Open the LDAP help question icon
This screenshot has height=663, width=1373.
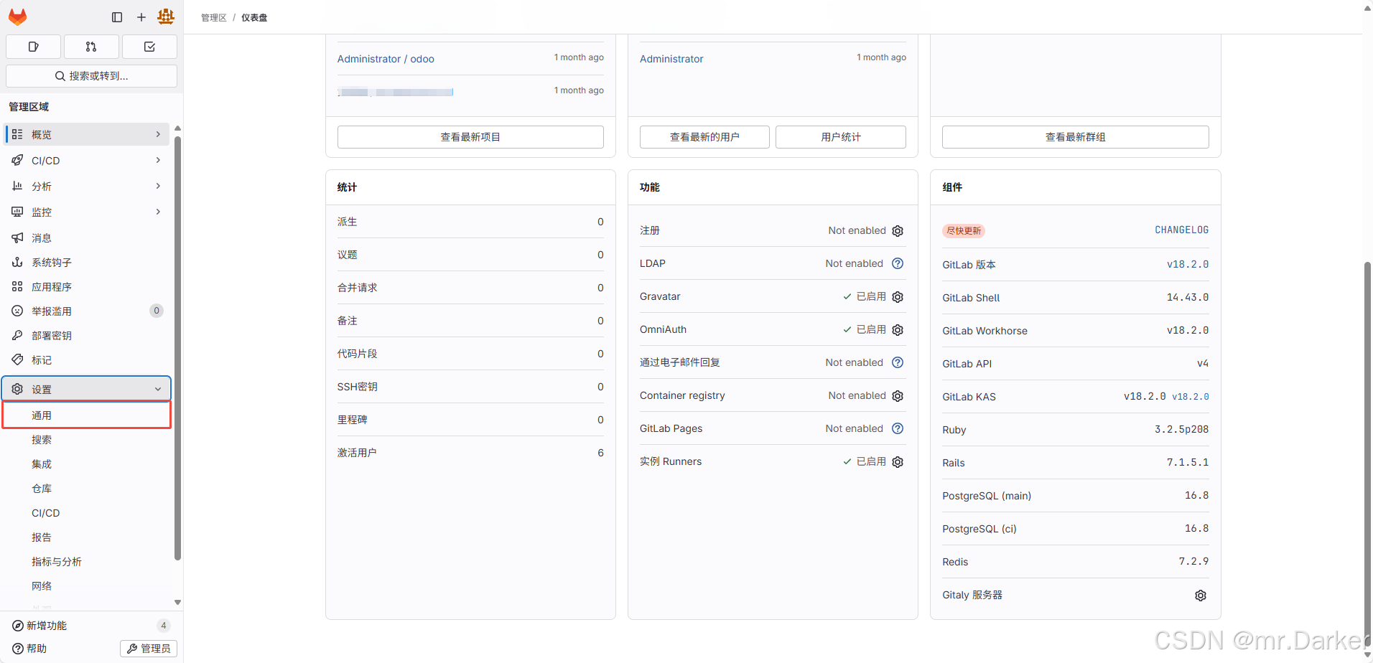(898, 263)
